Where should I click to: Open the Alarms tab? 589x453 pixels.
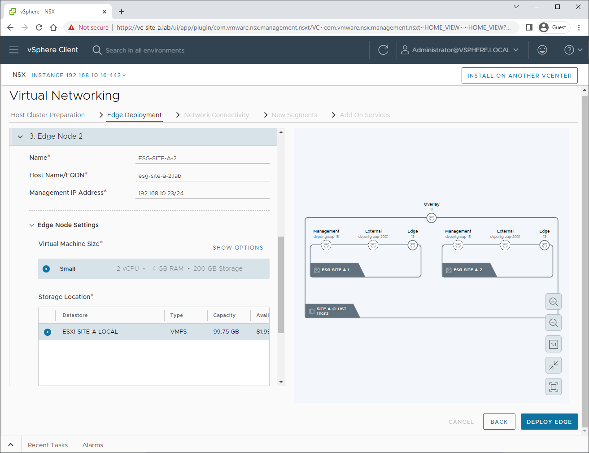coord(93,445)
